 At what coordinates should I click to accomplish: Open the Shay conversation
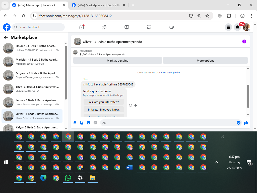[32, 89]
